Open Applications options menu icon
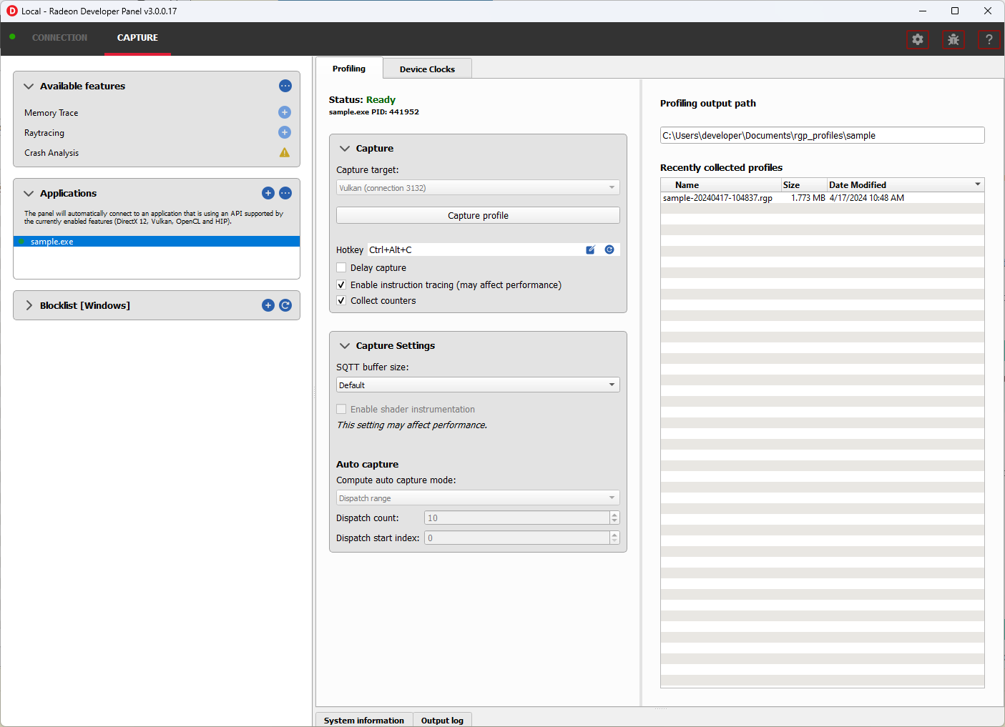Viewport: 1005px width, 727px height. point(285,193)
